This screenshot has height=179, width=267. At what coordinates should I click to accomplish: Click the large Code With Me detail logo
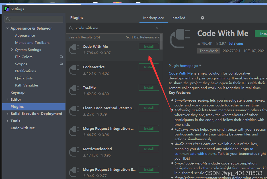point(180,38)
